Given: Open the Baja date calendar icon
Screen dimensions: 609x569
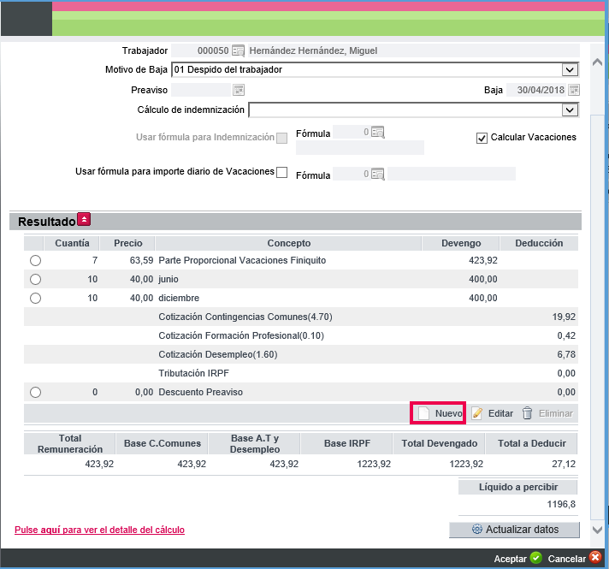Looking at the screenshot, I should point(574,90).
